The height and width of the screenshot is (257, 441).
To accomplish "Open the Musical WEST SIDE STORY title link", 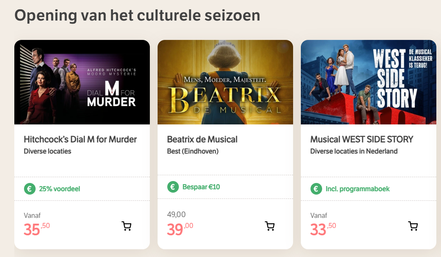I will tap(362, 139).
